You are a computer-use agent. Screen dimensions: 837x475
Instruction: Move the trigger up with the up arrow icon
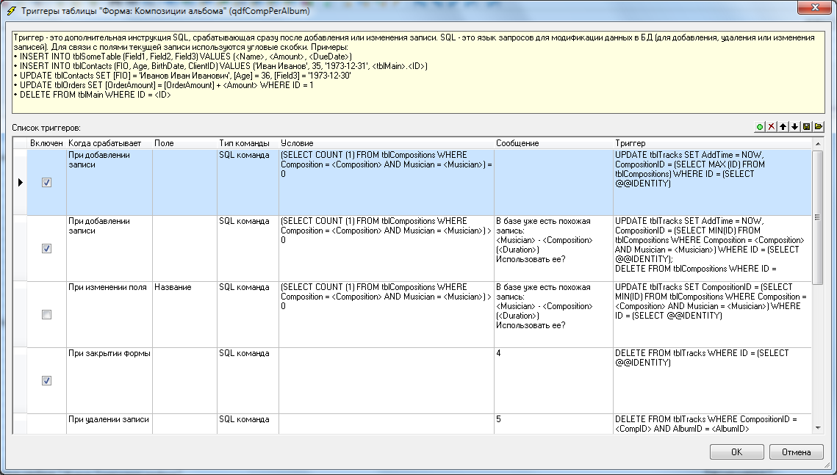(783, 127)
